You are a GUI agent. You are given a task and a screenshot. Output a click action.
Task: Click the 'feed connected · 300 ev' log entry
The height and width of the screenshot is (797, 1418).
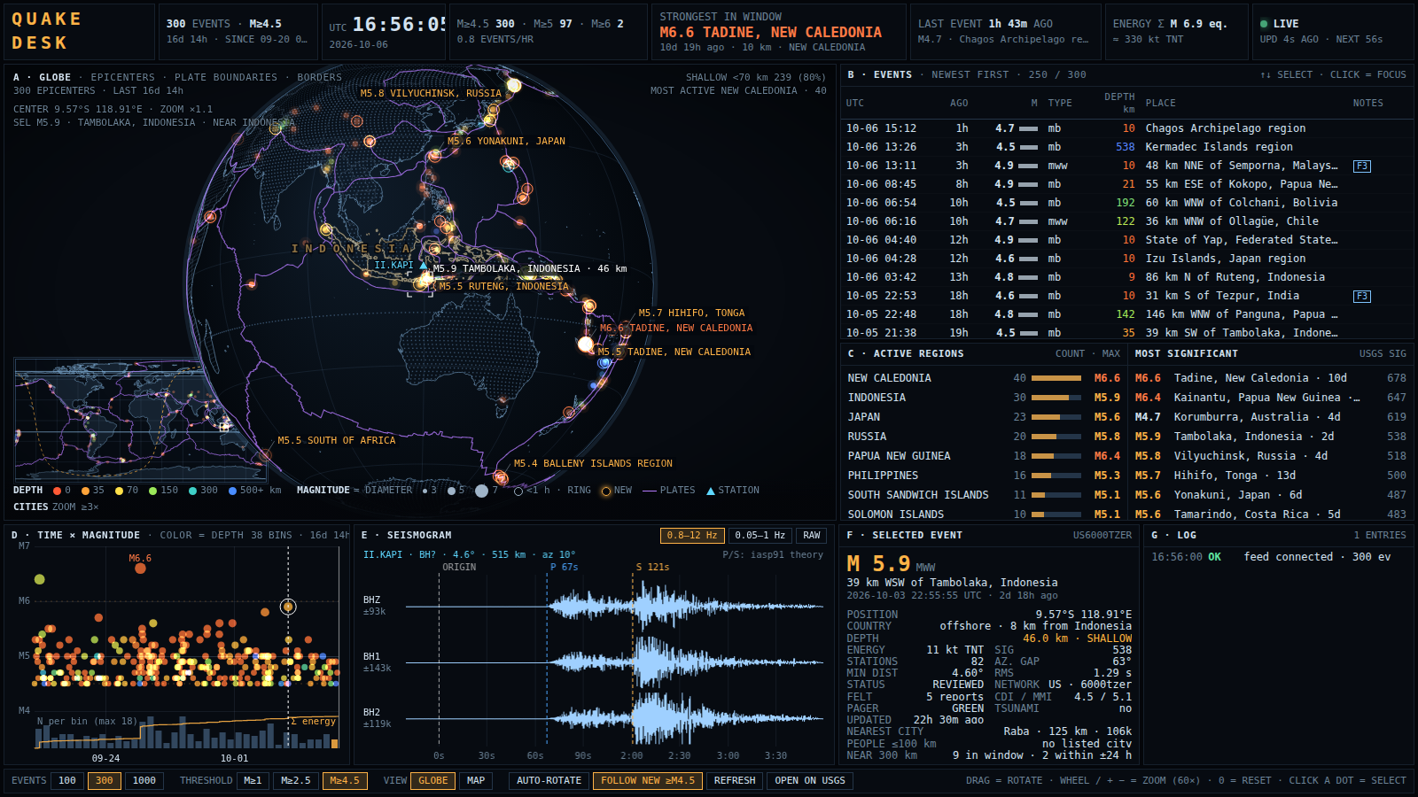1317,557
